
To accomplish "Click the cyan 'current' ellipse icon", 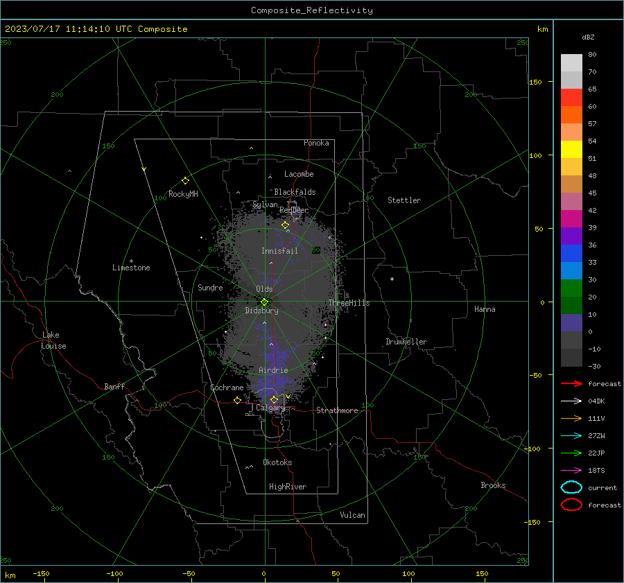I will tap(571, 487).
